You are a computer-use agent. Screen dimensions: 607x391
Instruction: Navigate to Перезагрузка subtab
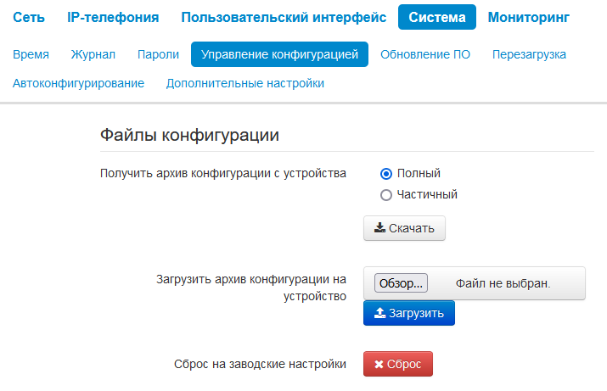click(529, 54)
